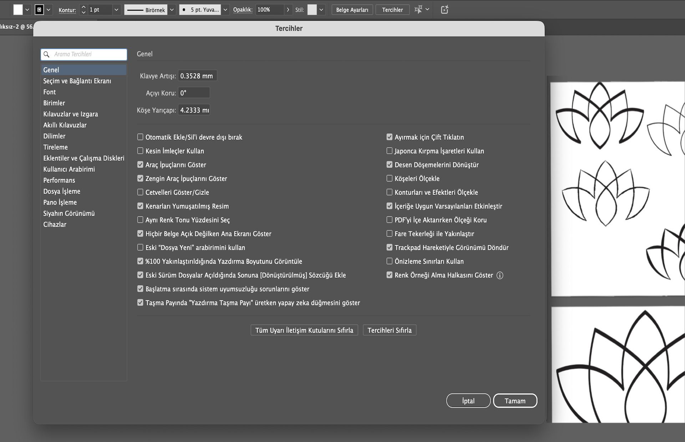Open the Stil graphic style dropdown

(x=321, y=10)
